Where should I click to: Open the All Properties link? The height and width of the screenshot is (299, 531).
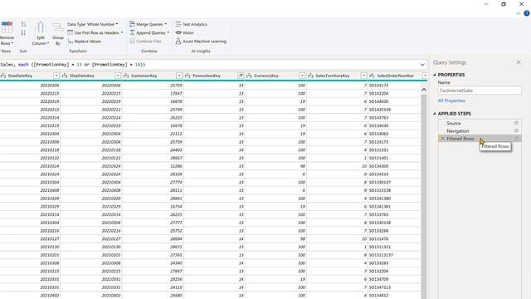pyautogui.click(x=451, y=100)
